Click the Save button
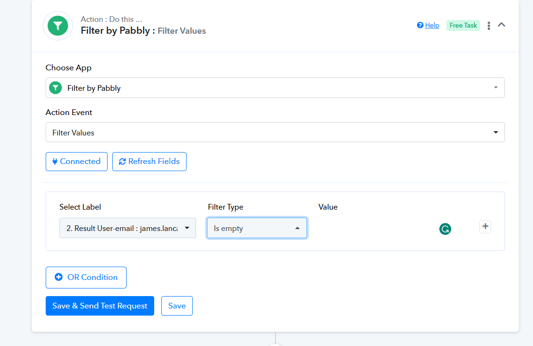Viewport: 533px width, 346px height. tap(177, 306)
